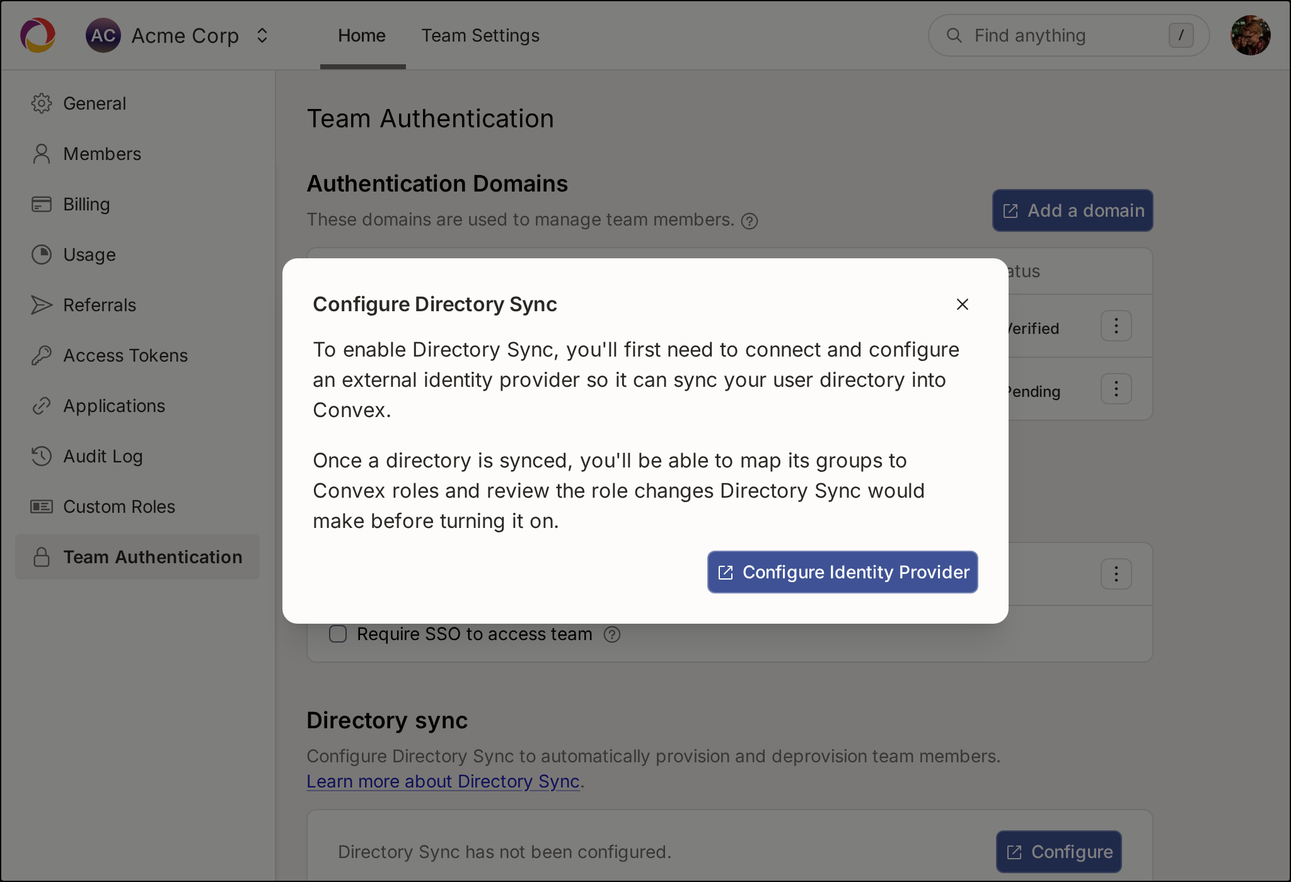Click the Convex logo icon
Viewport: 1291px width, 882px height.
38,35
